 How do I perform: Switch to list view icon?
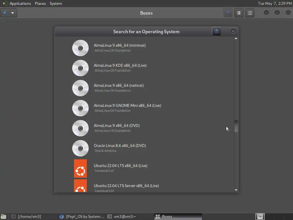(239, 13)
